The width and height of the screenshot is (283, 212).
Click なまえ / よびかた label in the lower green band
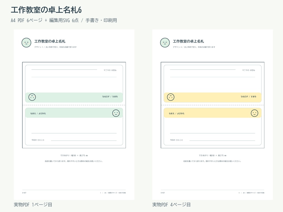(x=38, y=113)
